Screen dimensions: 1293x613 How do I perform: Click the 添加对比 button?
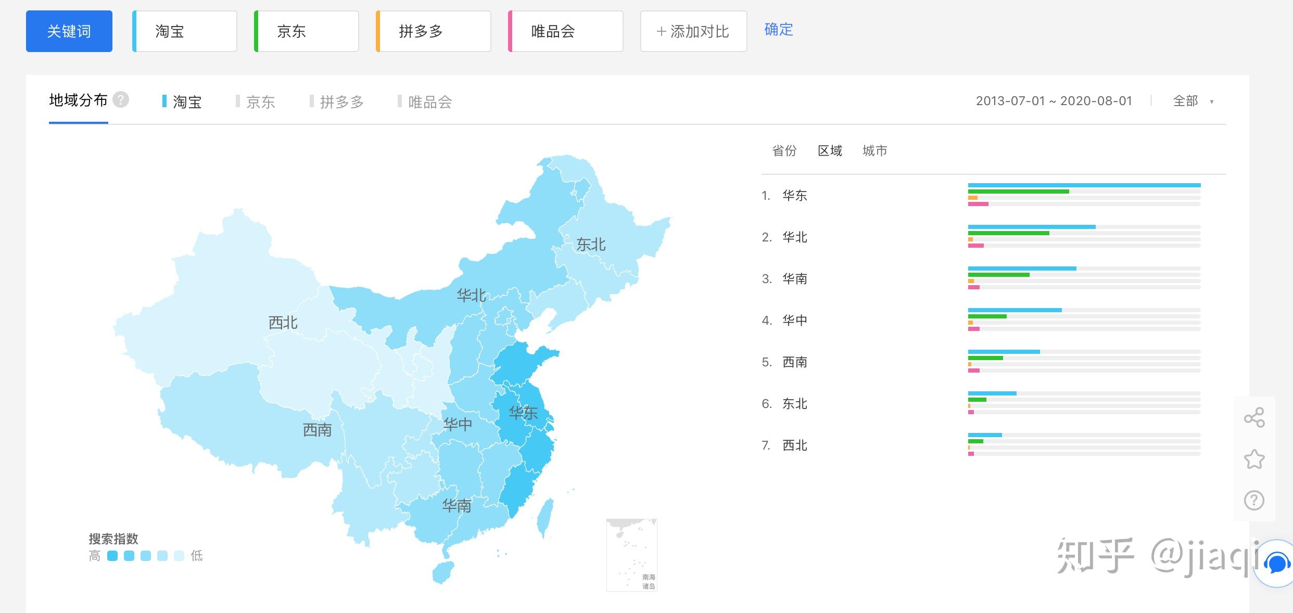pyautogui.click(x=694, y=31)
